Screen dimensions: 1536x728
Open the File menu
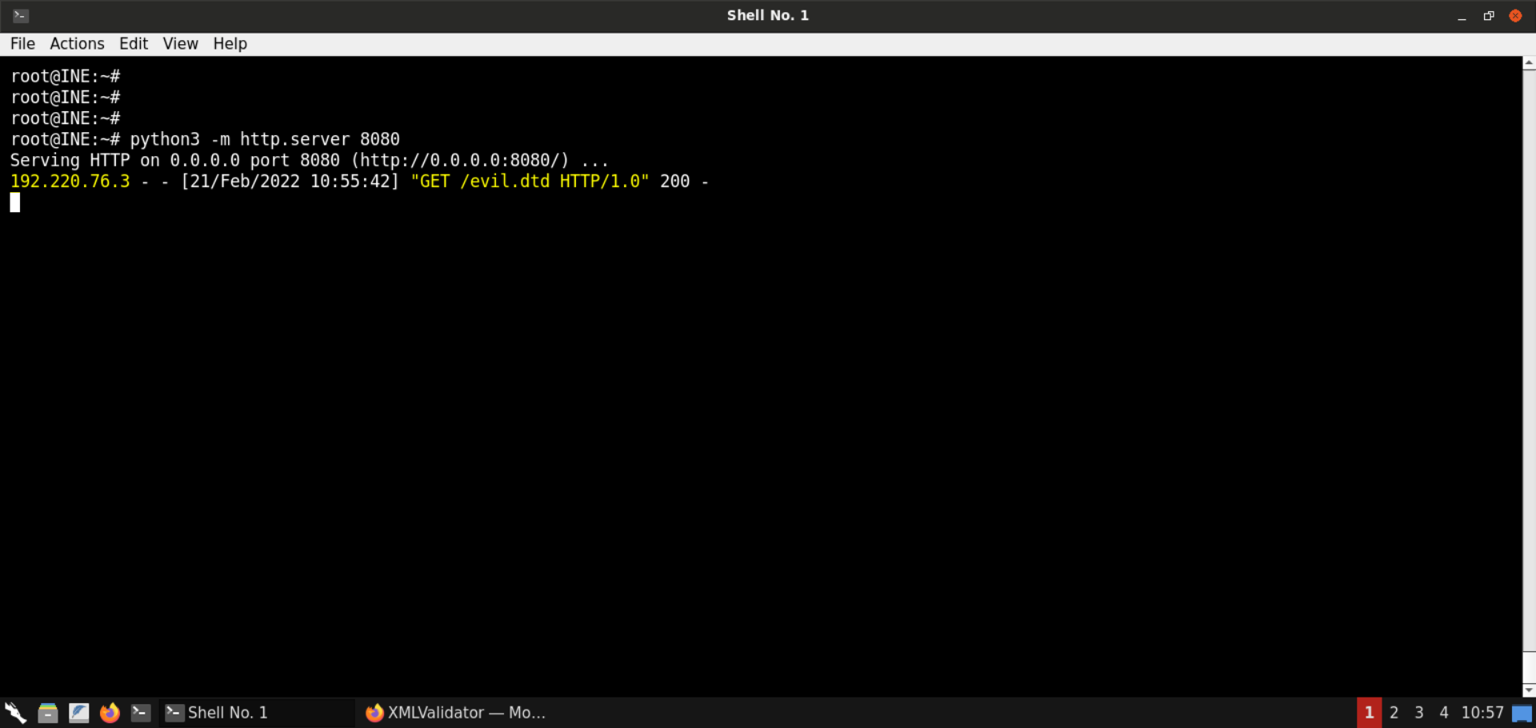[22, 44]
